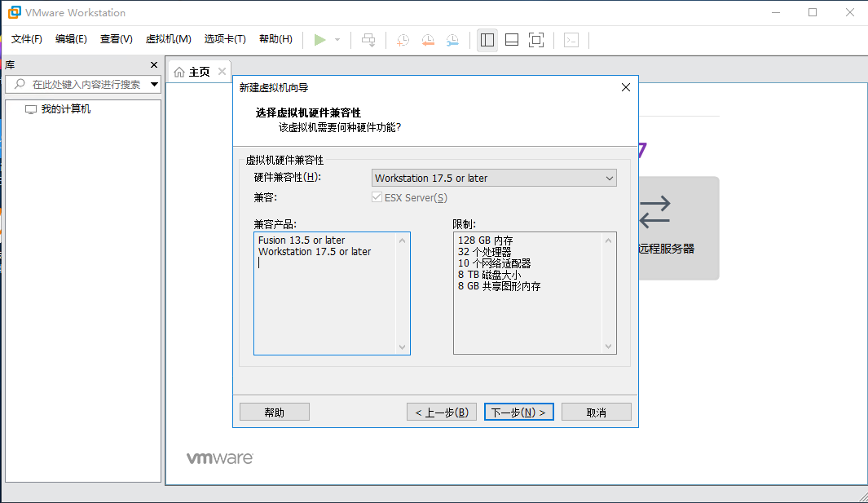This screenshot has height=503, width=868.
Task: Close the 新建虚拟机向导 dialog
Action: (626, 87)
